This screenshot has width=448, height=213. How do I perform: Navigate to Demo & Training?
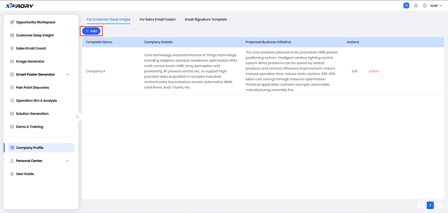(x=29, y=127)
